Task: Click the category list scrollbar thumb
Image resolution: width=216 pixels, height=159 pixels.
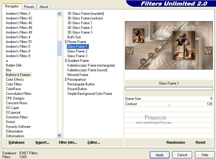Action: click(59, 48)
